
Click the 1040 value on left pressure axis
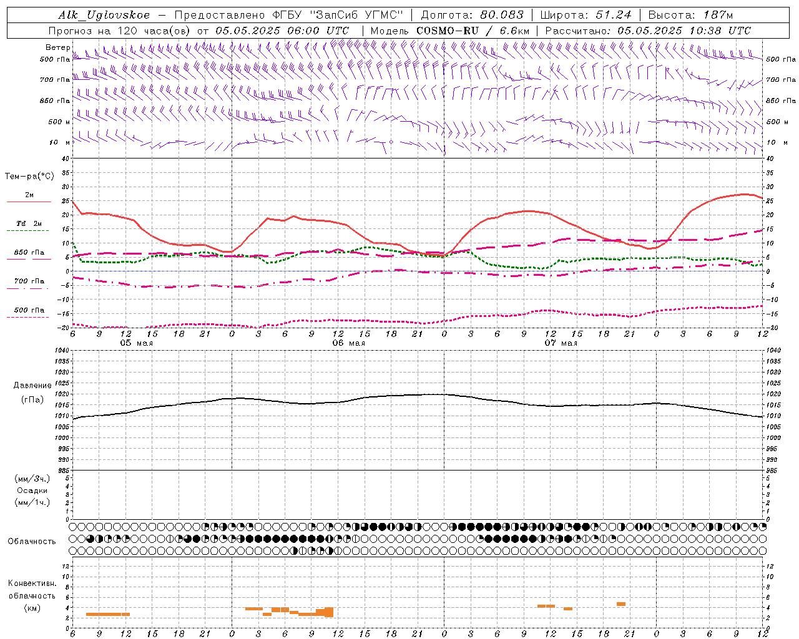[61, 350]
